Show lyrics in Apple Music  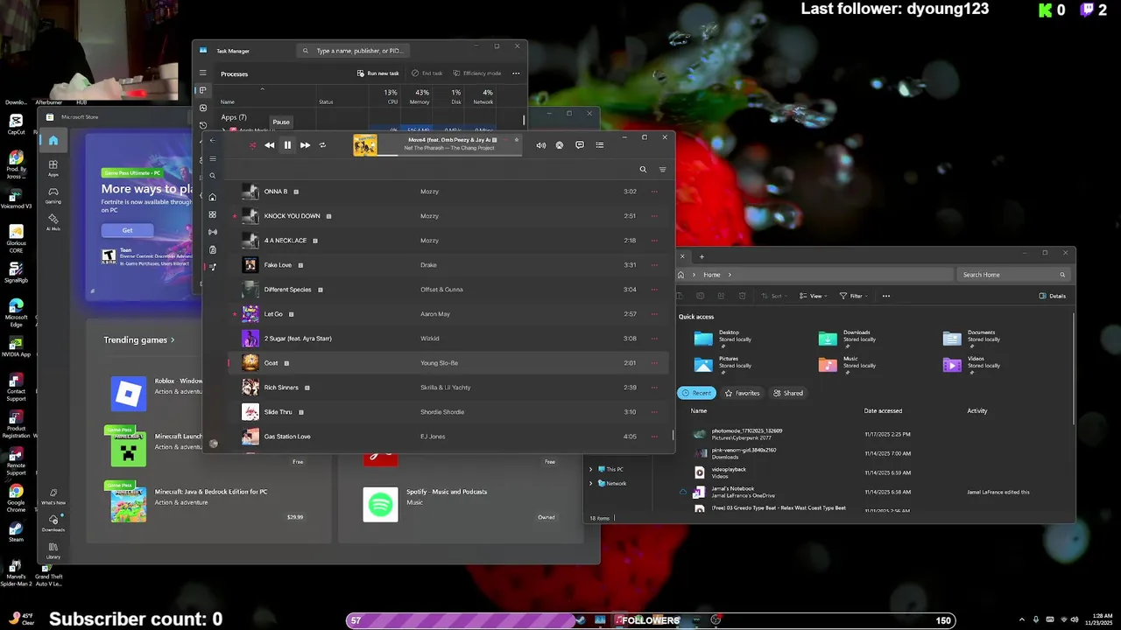580,145
